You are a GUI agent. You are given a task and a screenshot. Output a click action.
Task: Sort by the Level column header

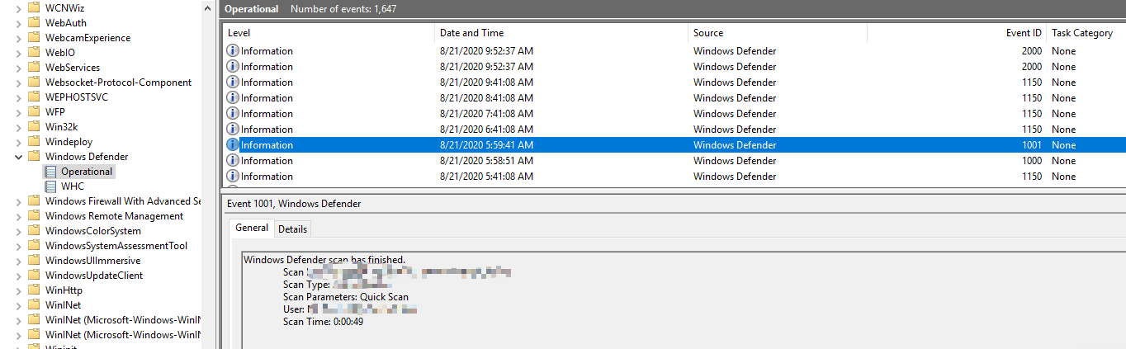point(329,33)
